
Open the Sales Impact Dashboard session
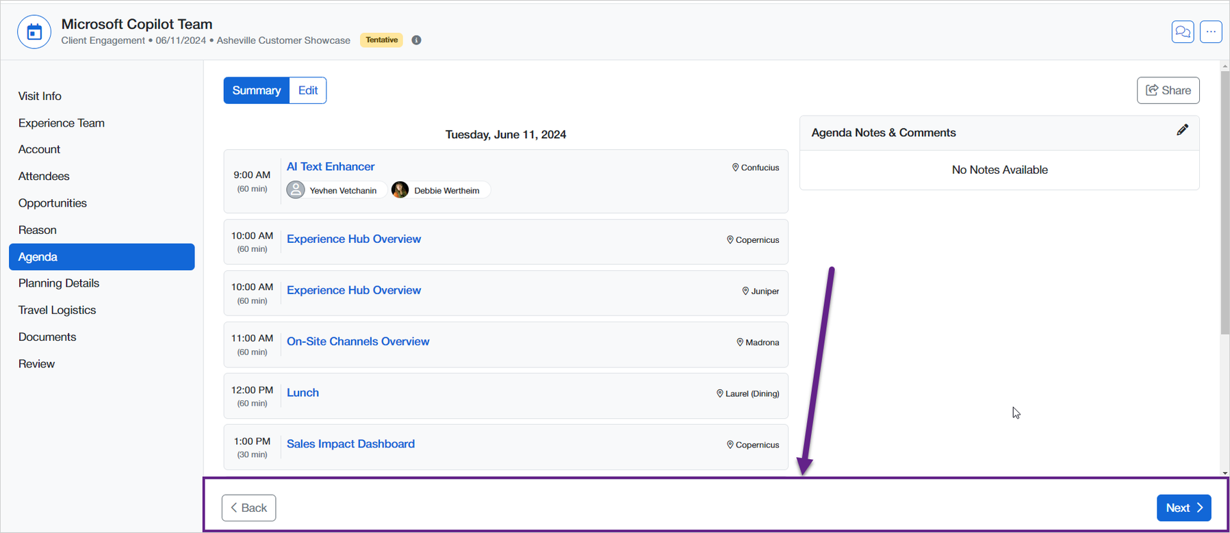tap(350, 444)
